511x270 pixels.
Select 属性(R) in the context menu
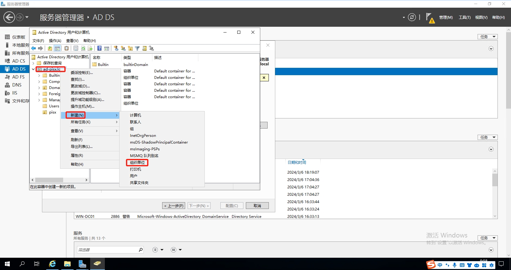[77, 156]
